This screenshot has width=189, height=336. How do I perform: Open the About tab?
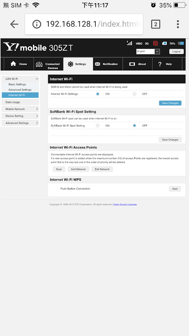coord(138,64)
